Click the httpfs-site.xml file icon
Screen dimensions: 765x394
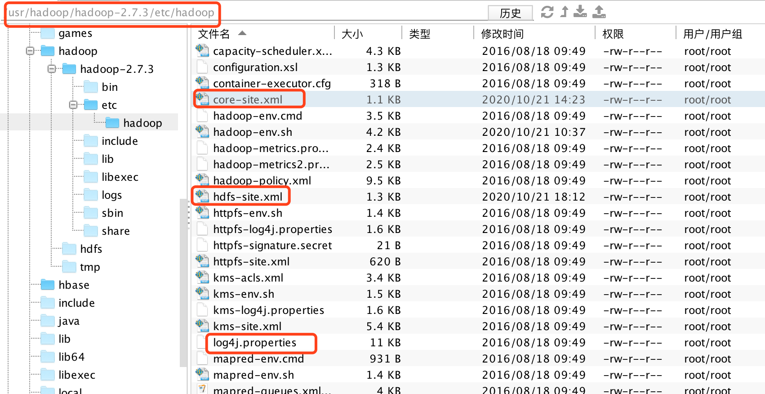[x=202, y=261]
